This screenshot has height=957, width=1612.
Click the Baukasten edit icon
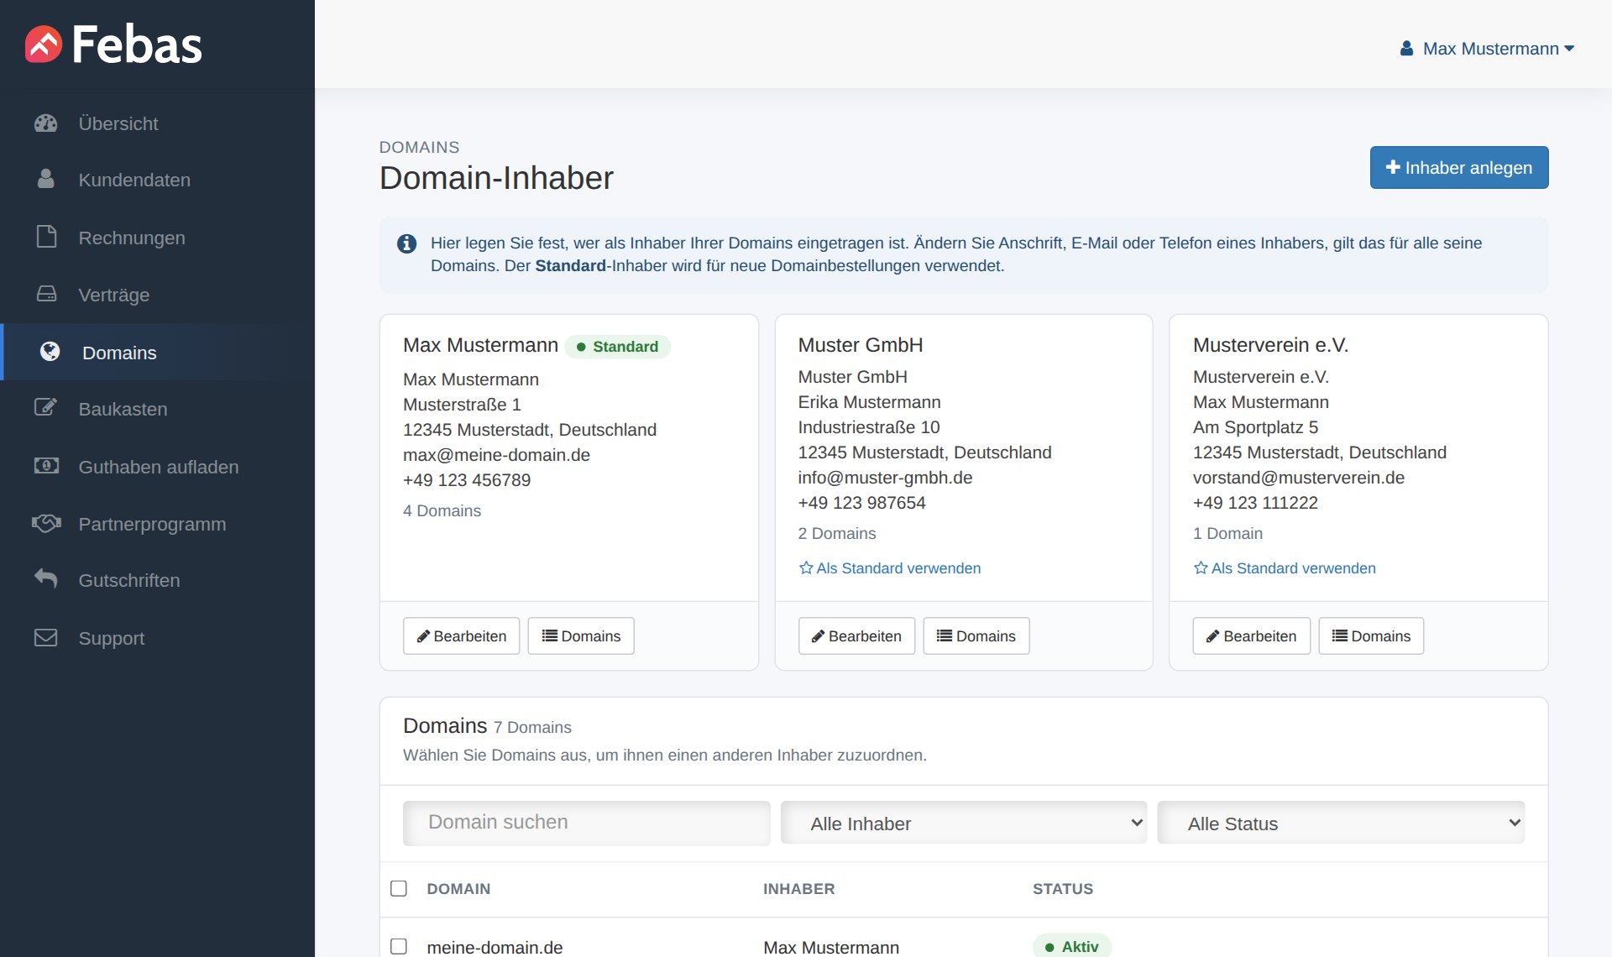point(46,408)
